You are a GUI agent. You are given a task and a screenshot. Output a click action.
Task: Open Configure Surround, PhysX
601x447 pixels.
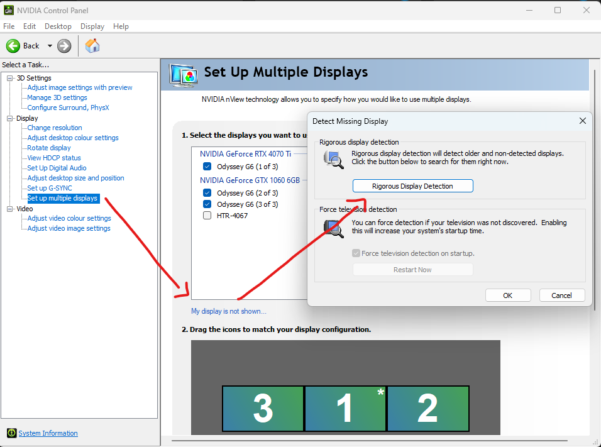click(69, 108)
